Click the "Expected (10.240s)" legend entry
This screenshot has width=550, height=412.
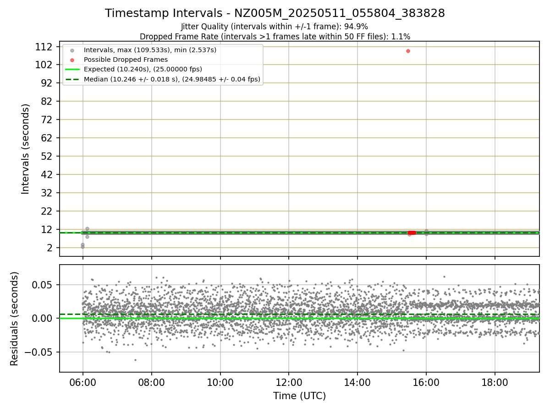[143, 70]
